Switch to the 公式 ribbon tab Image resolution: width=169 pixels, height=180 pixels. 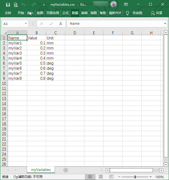tap(66, 13)
